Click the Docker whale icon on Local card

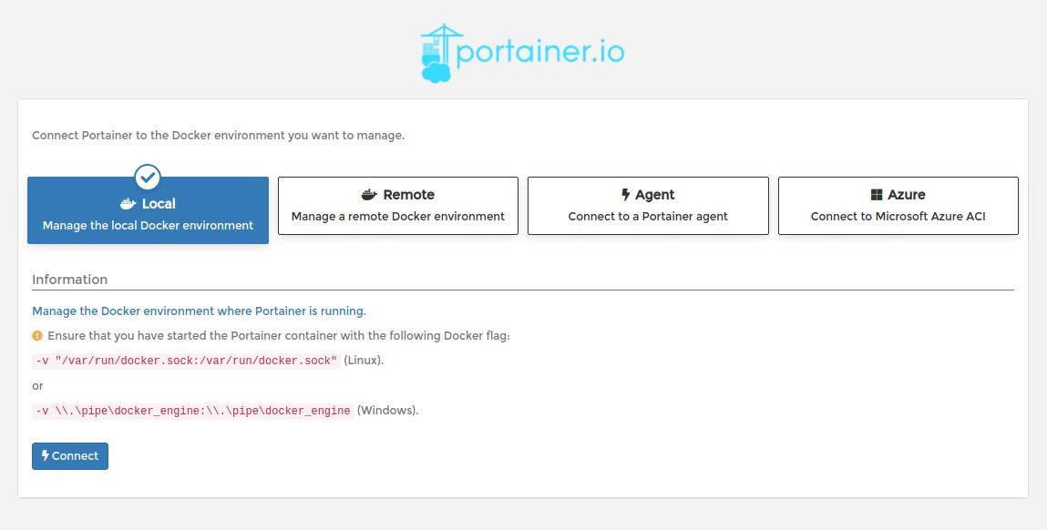pos(126,203)
